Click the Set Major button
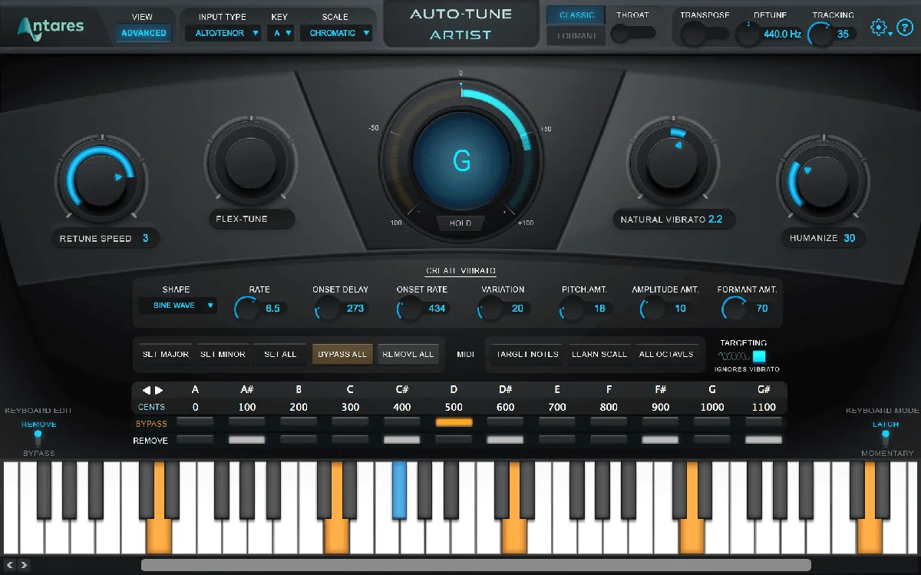921x575 pixels. [x=166, y=354]
